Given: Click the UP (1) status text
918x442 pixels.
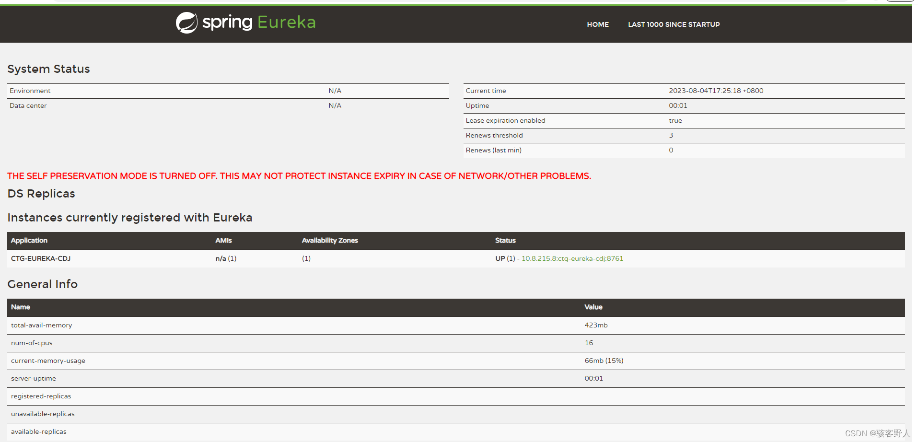Looking at the screenshot, I should pos(505,258).
